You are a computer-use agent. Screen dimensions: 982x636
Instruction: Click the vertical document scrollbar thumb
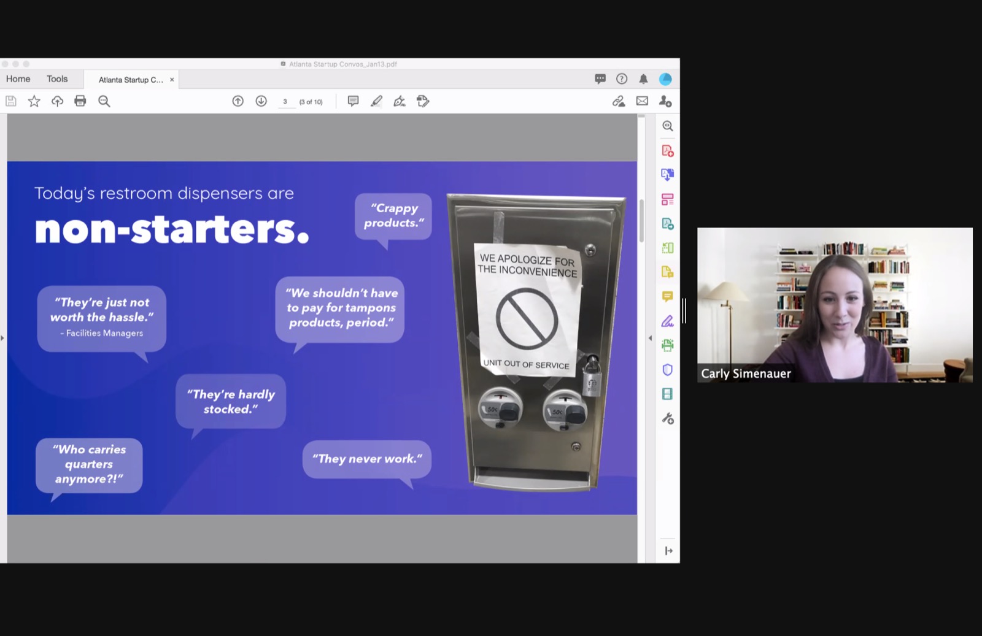[x=641, y=221]
